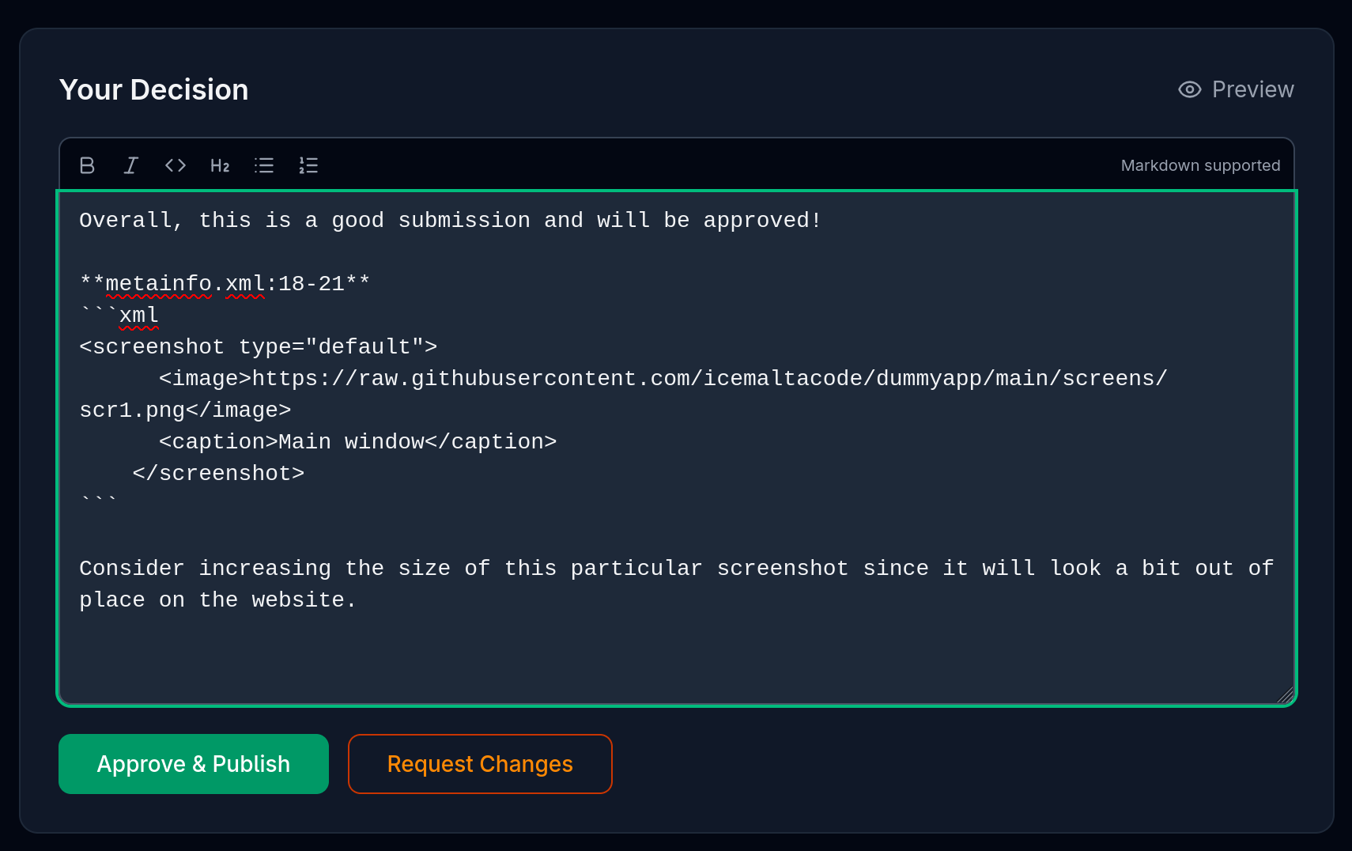Click the red-underlined word xml
Screen dimensions: 1352x851
click(138, 315)
